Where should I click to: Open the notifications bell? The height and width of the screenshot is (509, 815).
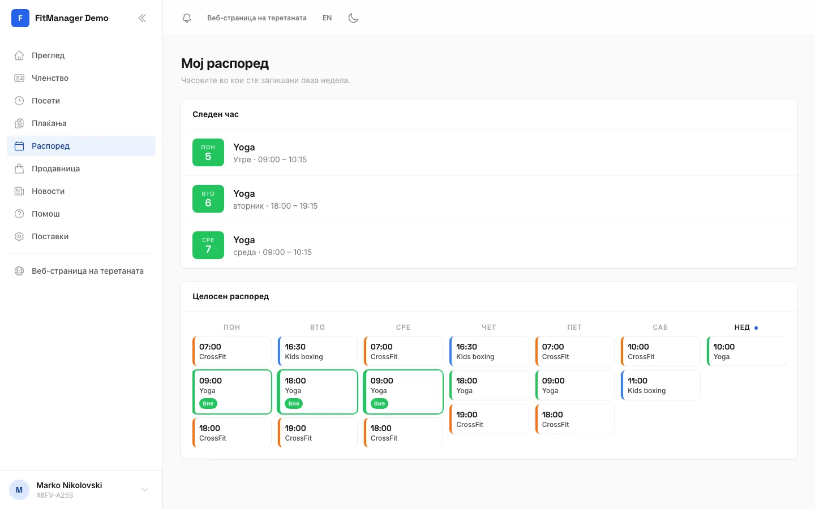click(187, 18)
